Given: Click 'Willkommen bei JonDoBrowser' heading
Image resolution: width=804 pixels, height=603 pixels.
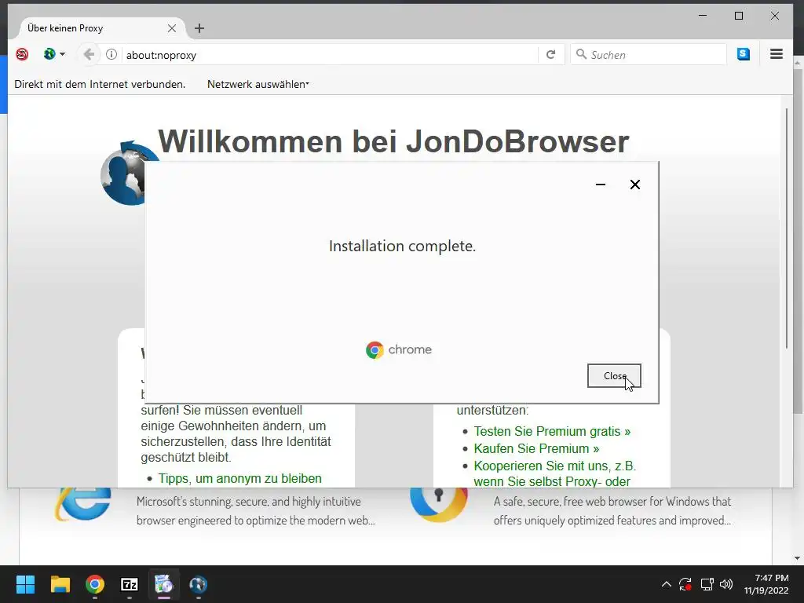Looking at the screenshot, I should 393,141.
